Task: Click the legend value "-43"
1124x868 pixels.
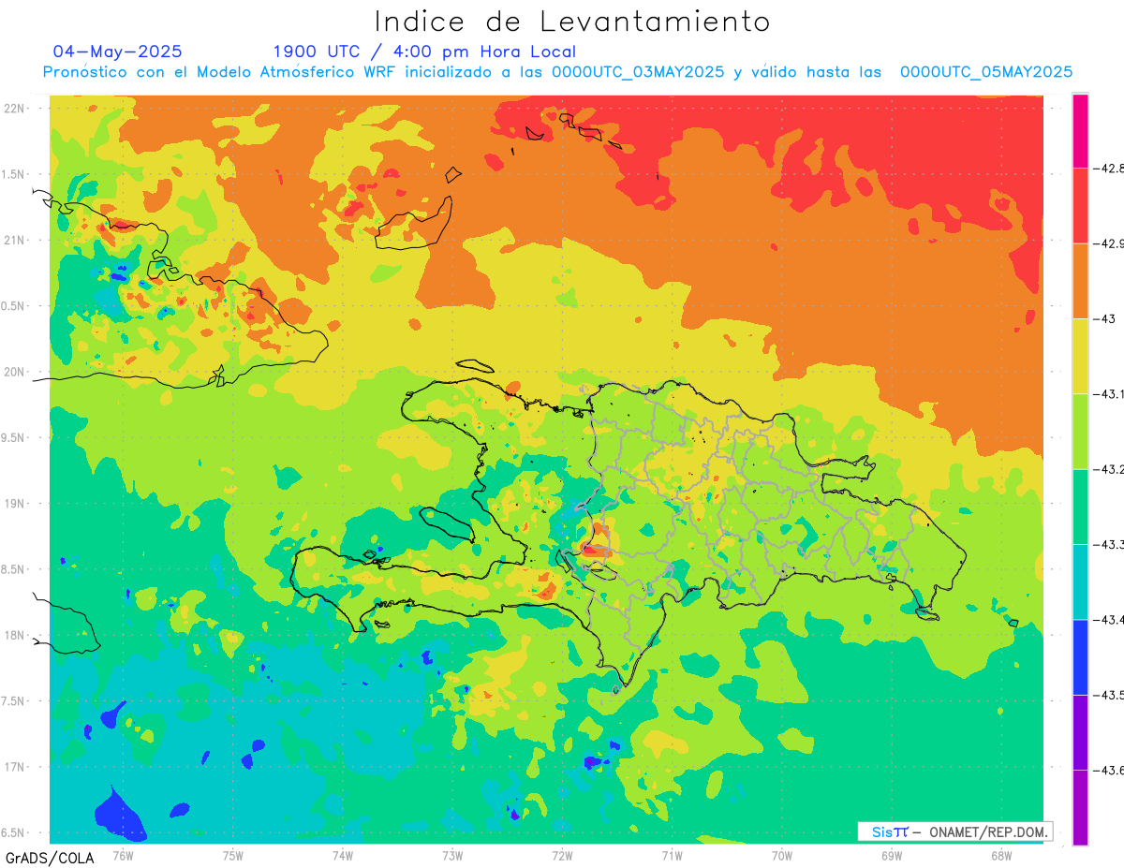Action: 1103,318
